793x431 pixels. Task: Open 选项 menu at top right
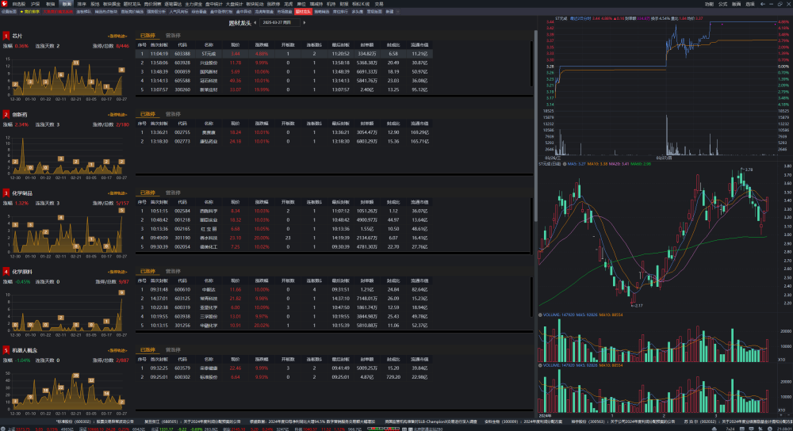pos(750,4)
